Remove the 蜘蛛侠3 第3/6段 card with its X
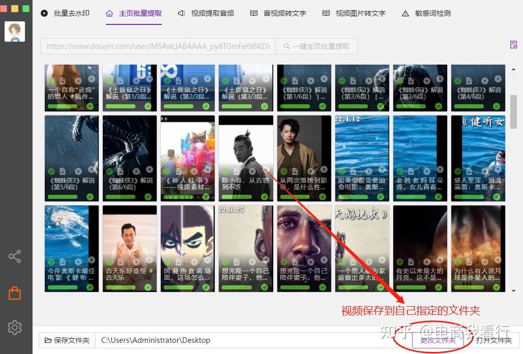 click(440, 79)
